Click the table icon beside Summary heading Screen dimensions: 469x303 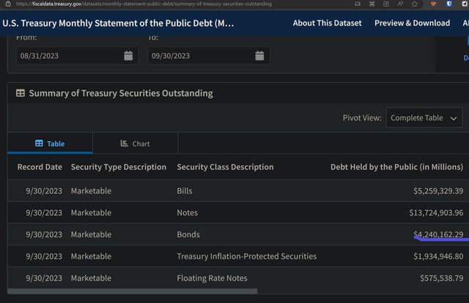click(x=20, y=94)
